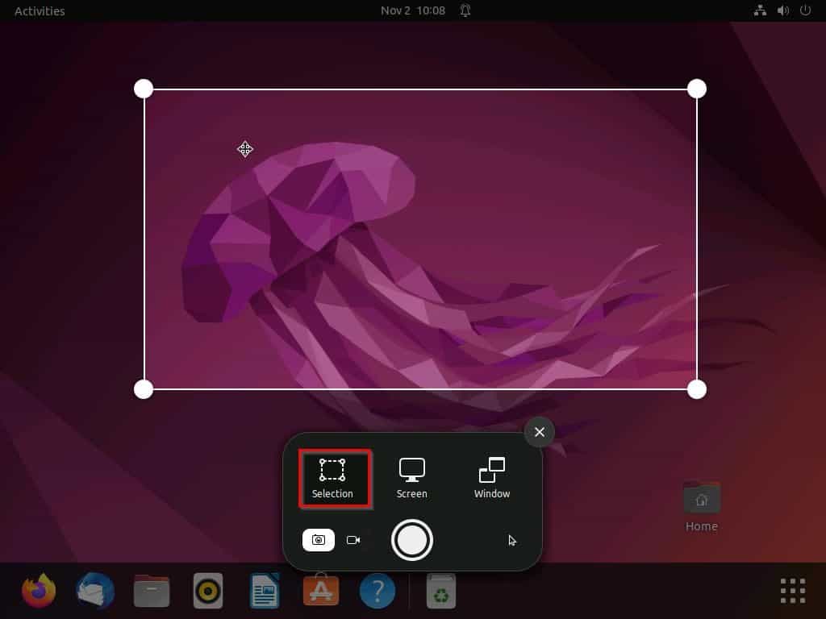Open the Trash in the dock
This screenshot has width=826, height=619.
tap(441, 591)
